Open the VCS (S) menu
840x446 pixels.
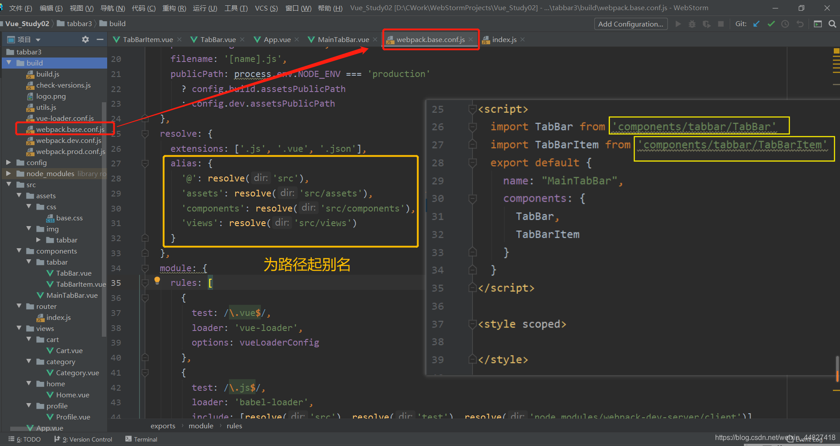pos(266,8)
